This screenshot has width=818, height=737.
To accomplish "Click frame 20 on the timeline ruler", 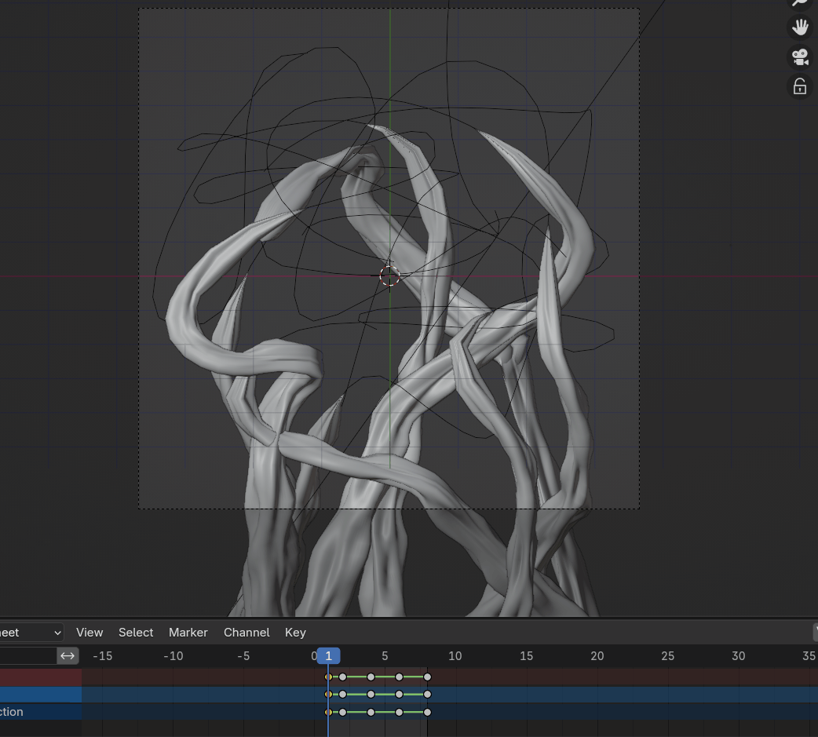I will pyautogui.click(x=597, y=655).
